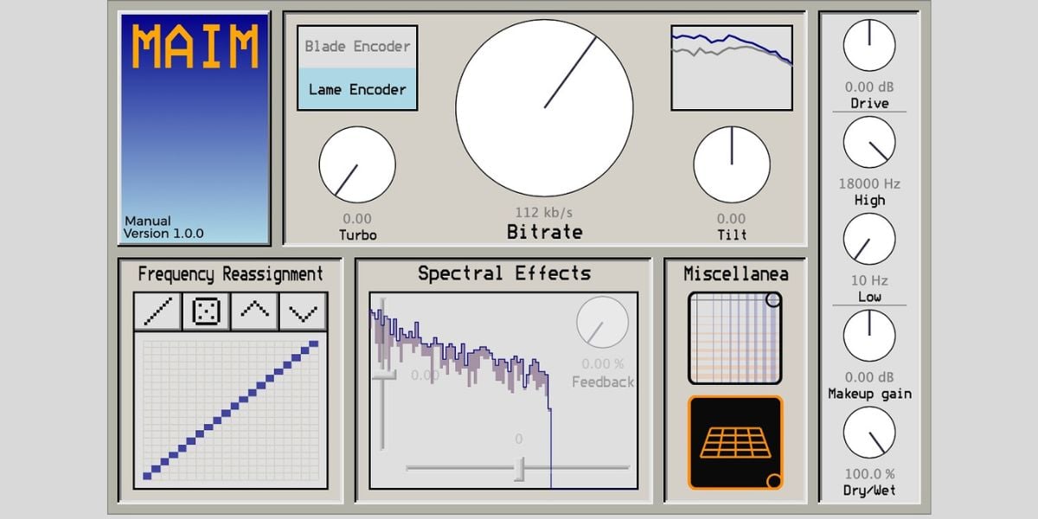The height and width of the screenshot is (519, 1038).
Task: Click the Tilt 0.00 value
Action: pyautogui.click(x=732, y=219)
